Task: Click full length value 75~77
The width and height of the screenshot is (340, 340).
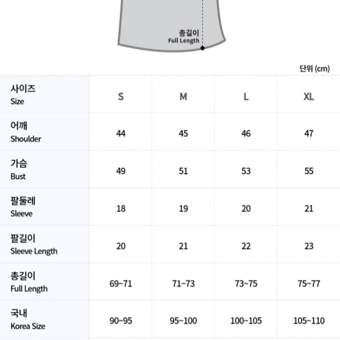Action: (309, 283)
